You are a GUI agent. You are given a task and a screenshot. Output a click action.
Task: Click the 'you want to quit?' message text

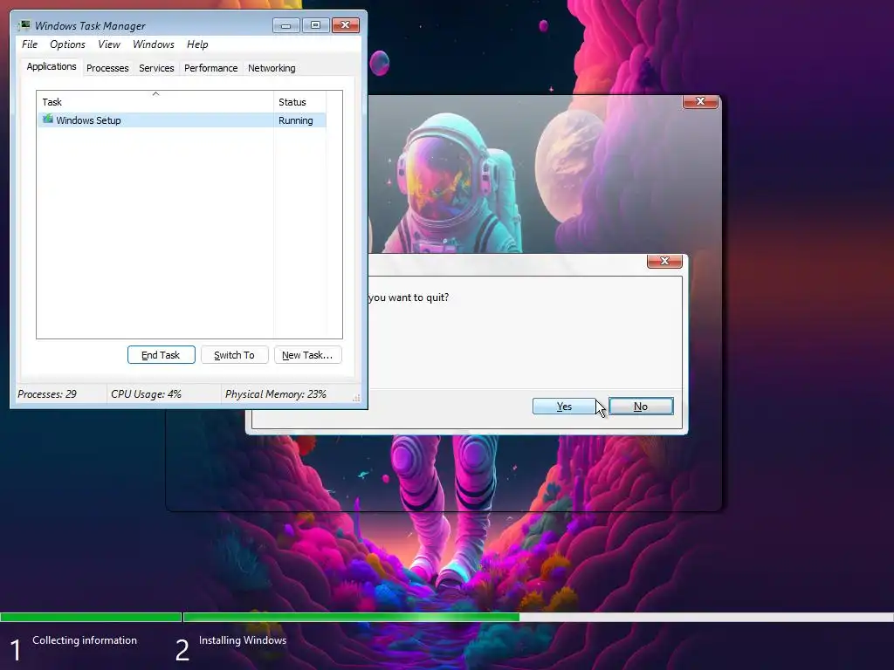[409, 297]
